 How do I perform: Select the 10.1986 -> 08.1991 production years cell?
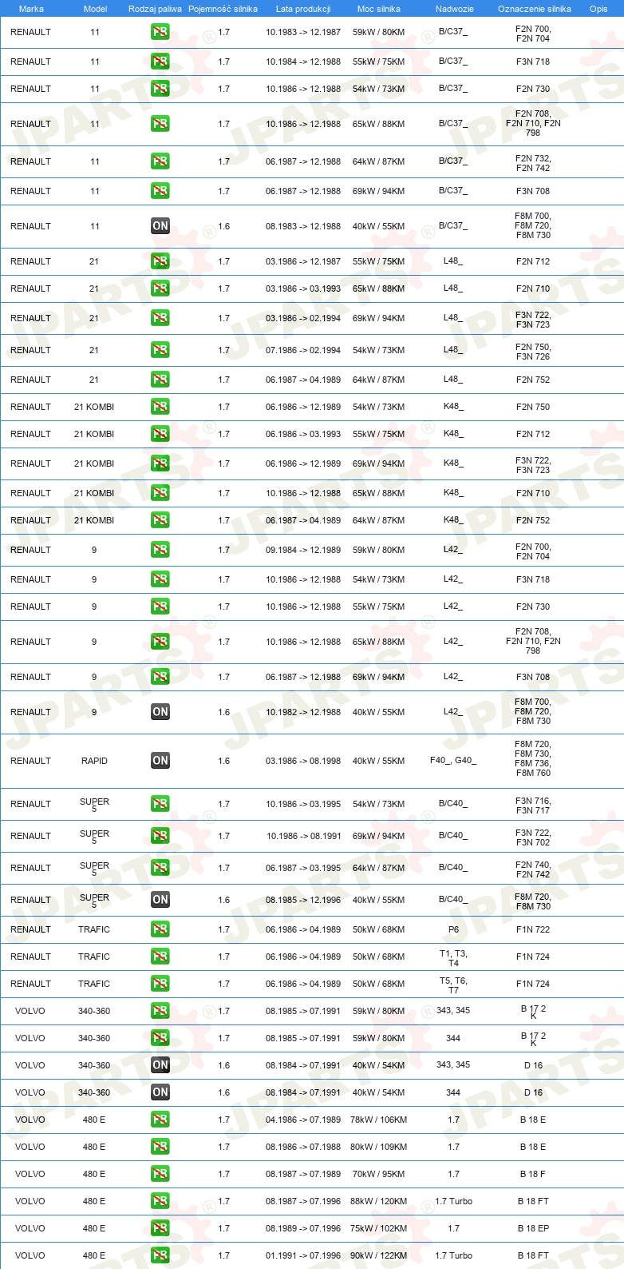tap(303, 836)
